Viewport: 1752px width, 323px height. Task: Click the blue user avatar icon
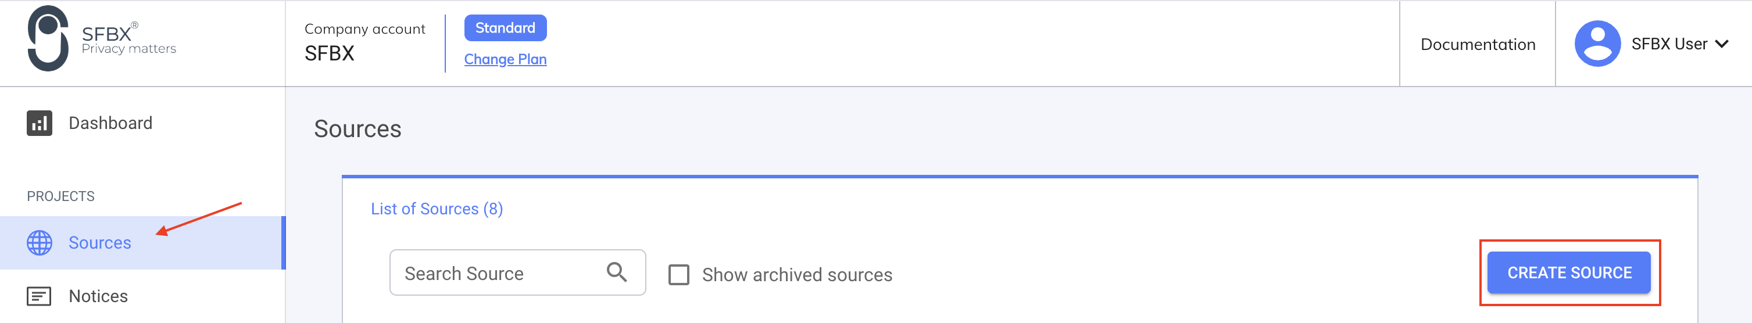pos(1597,44)
